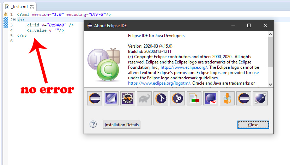Click the About text scroll up arrow
Image resolution: width=290 pixels, height=165 pixels.
click(270, 34)
